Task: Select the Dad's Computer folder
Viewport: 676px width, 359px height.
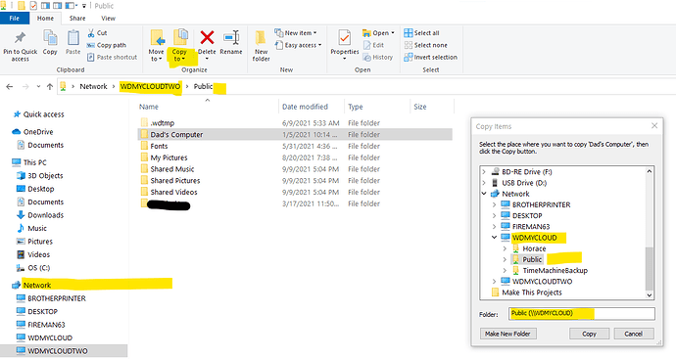Action: click(295, 134)
